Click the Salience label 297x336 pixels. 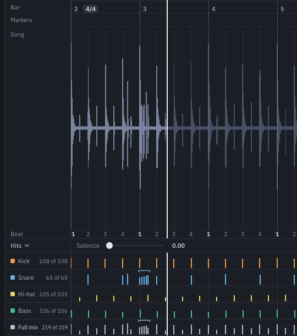(x=88, y=246)
